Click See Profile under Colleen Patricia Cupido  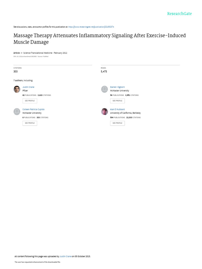pos(30,123)
